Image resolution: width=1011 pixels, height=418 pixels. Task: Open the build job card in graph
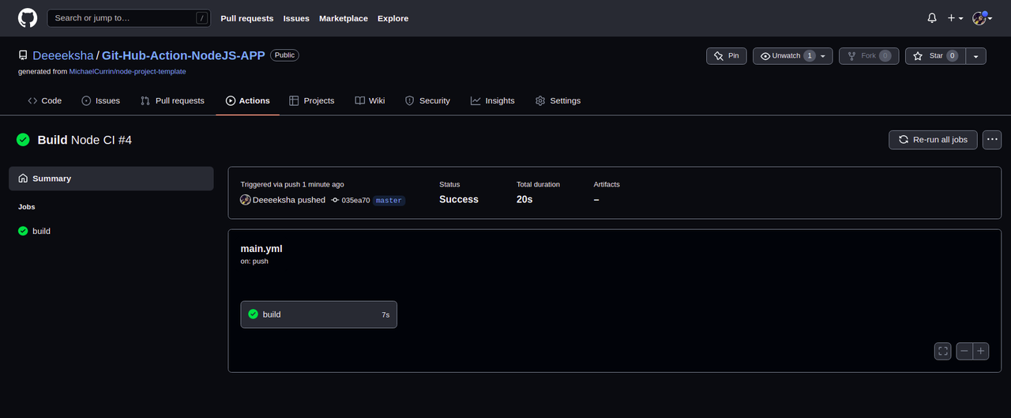[319, 314]
